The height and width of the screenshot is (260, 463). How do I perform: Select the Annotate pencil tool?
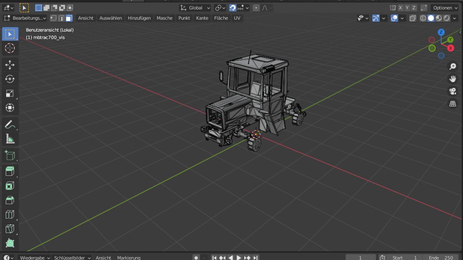pyautogui.click(x=10, y=125)
